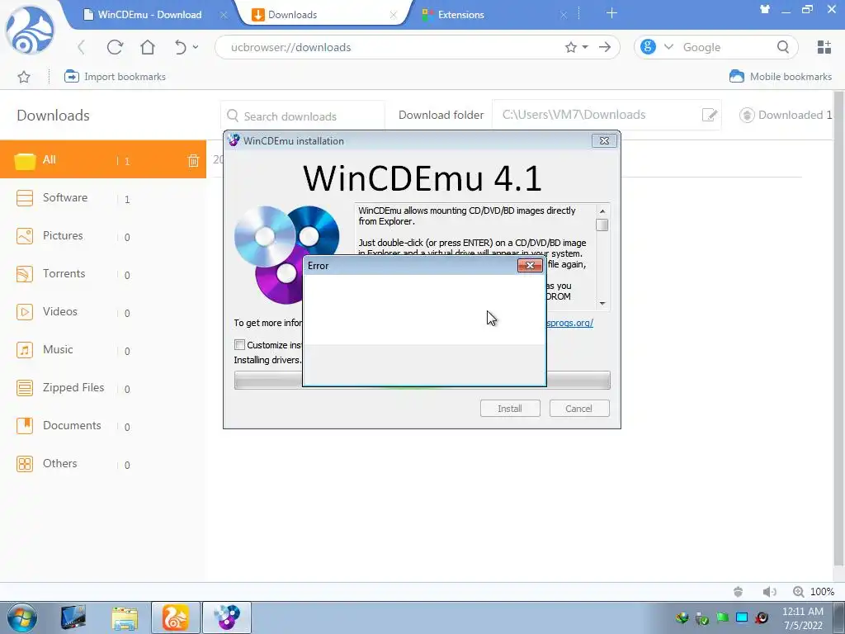This screenshot has width=845, height=634.
Task: Reload the page with the refresh icon
Action: click(x=115, y=47)
